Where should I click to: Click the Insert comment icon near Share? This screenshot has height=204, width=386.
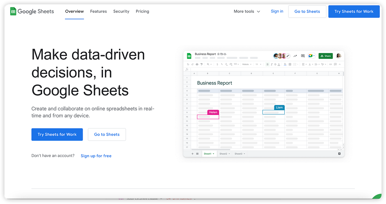[x=302, y=56]
